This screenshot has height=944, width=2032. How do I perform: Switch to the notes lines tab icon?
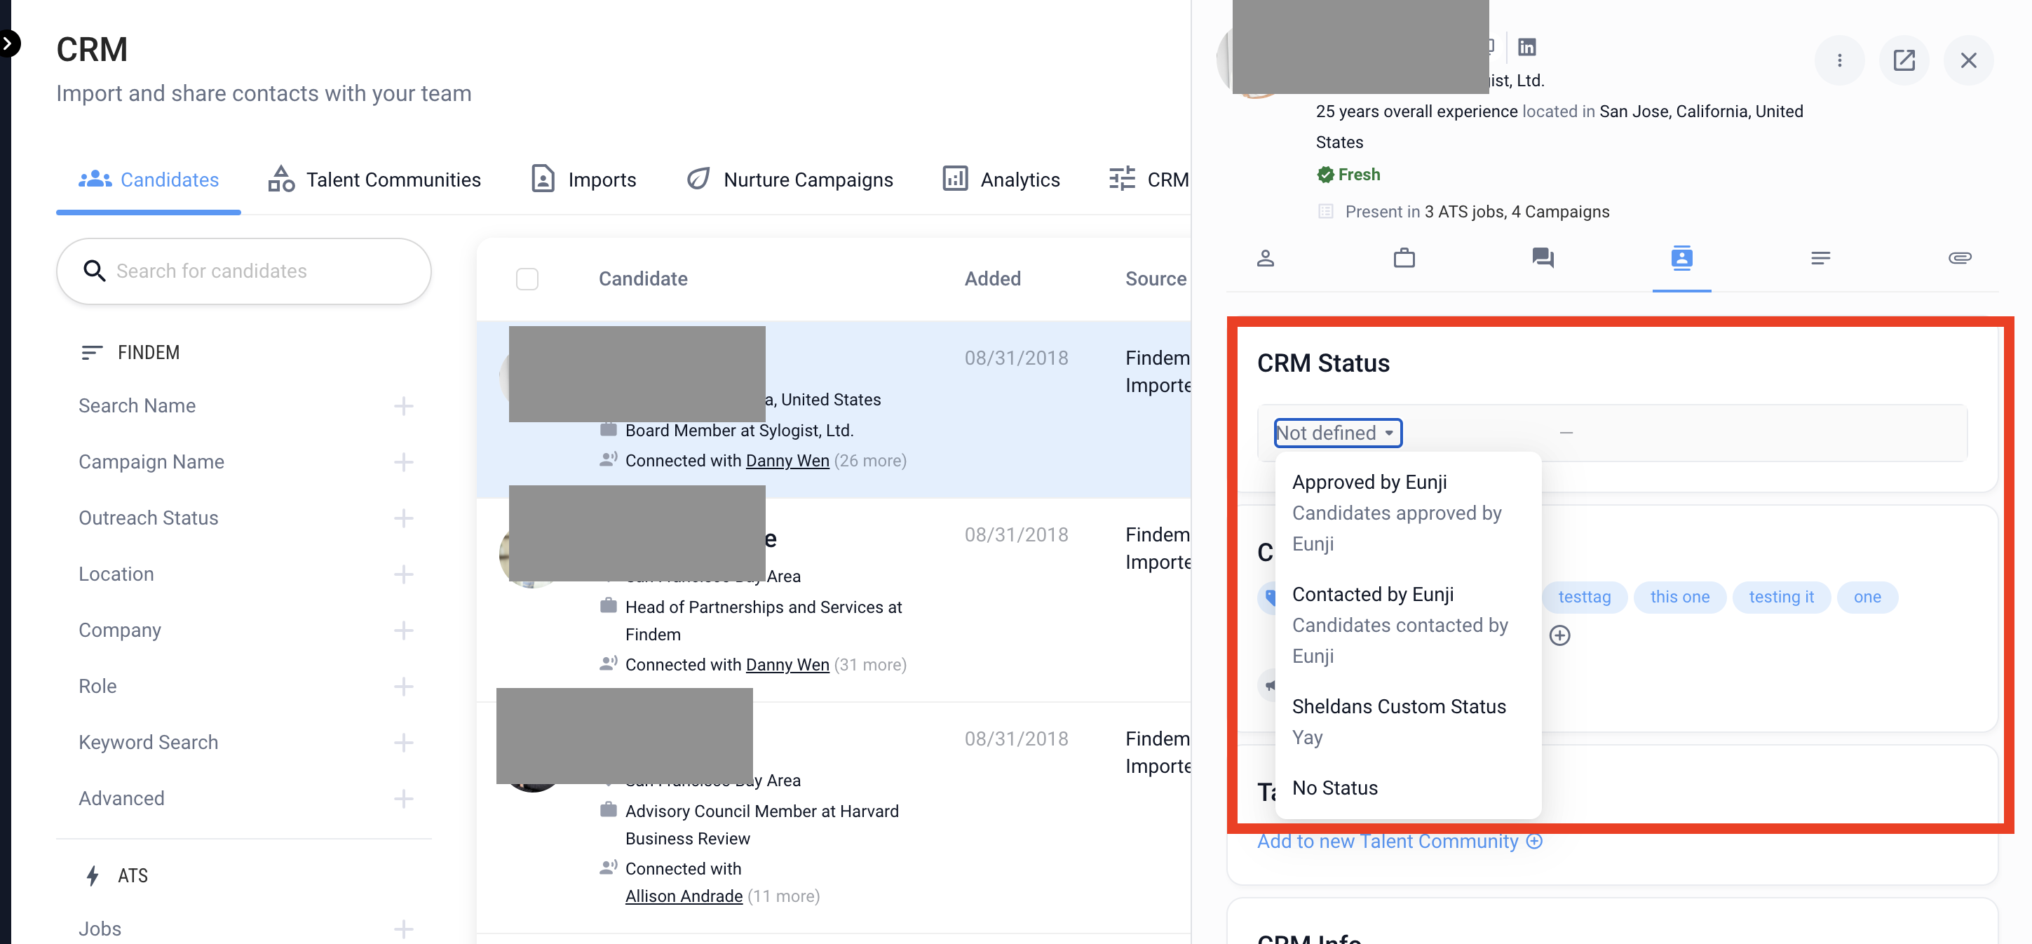click(1820, 258)
